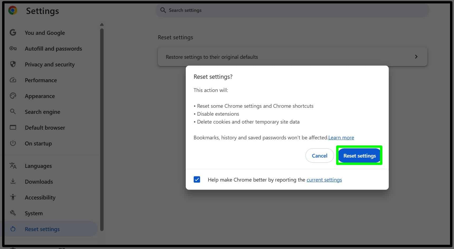Open the Appearance section

40,96
